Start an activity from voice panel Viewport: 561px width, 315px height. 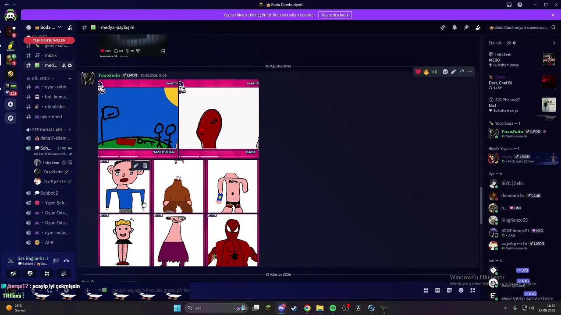47,273
